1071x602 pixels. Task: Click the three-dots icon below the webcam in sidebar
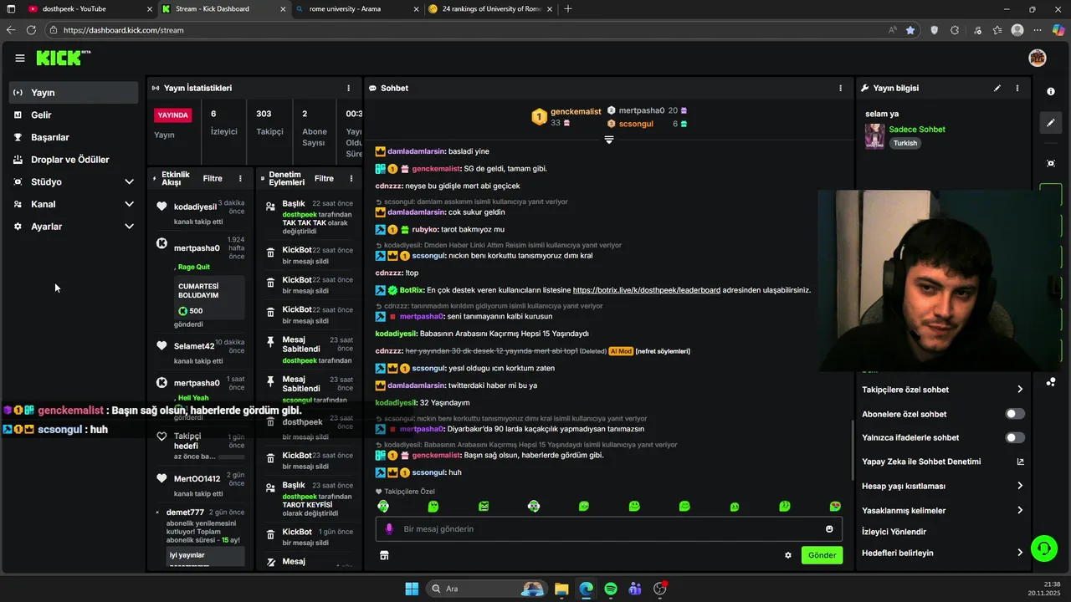tap(1050, 382)
